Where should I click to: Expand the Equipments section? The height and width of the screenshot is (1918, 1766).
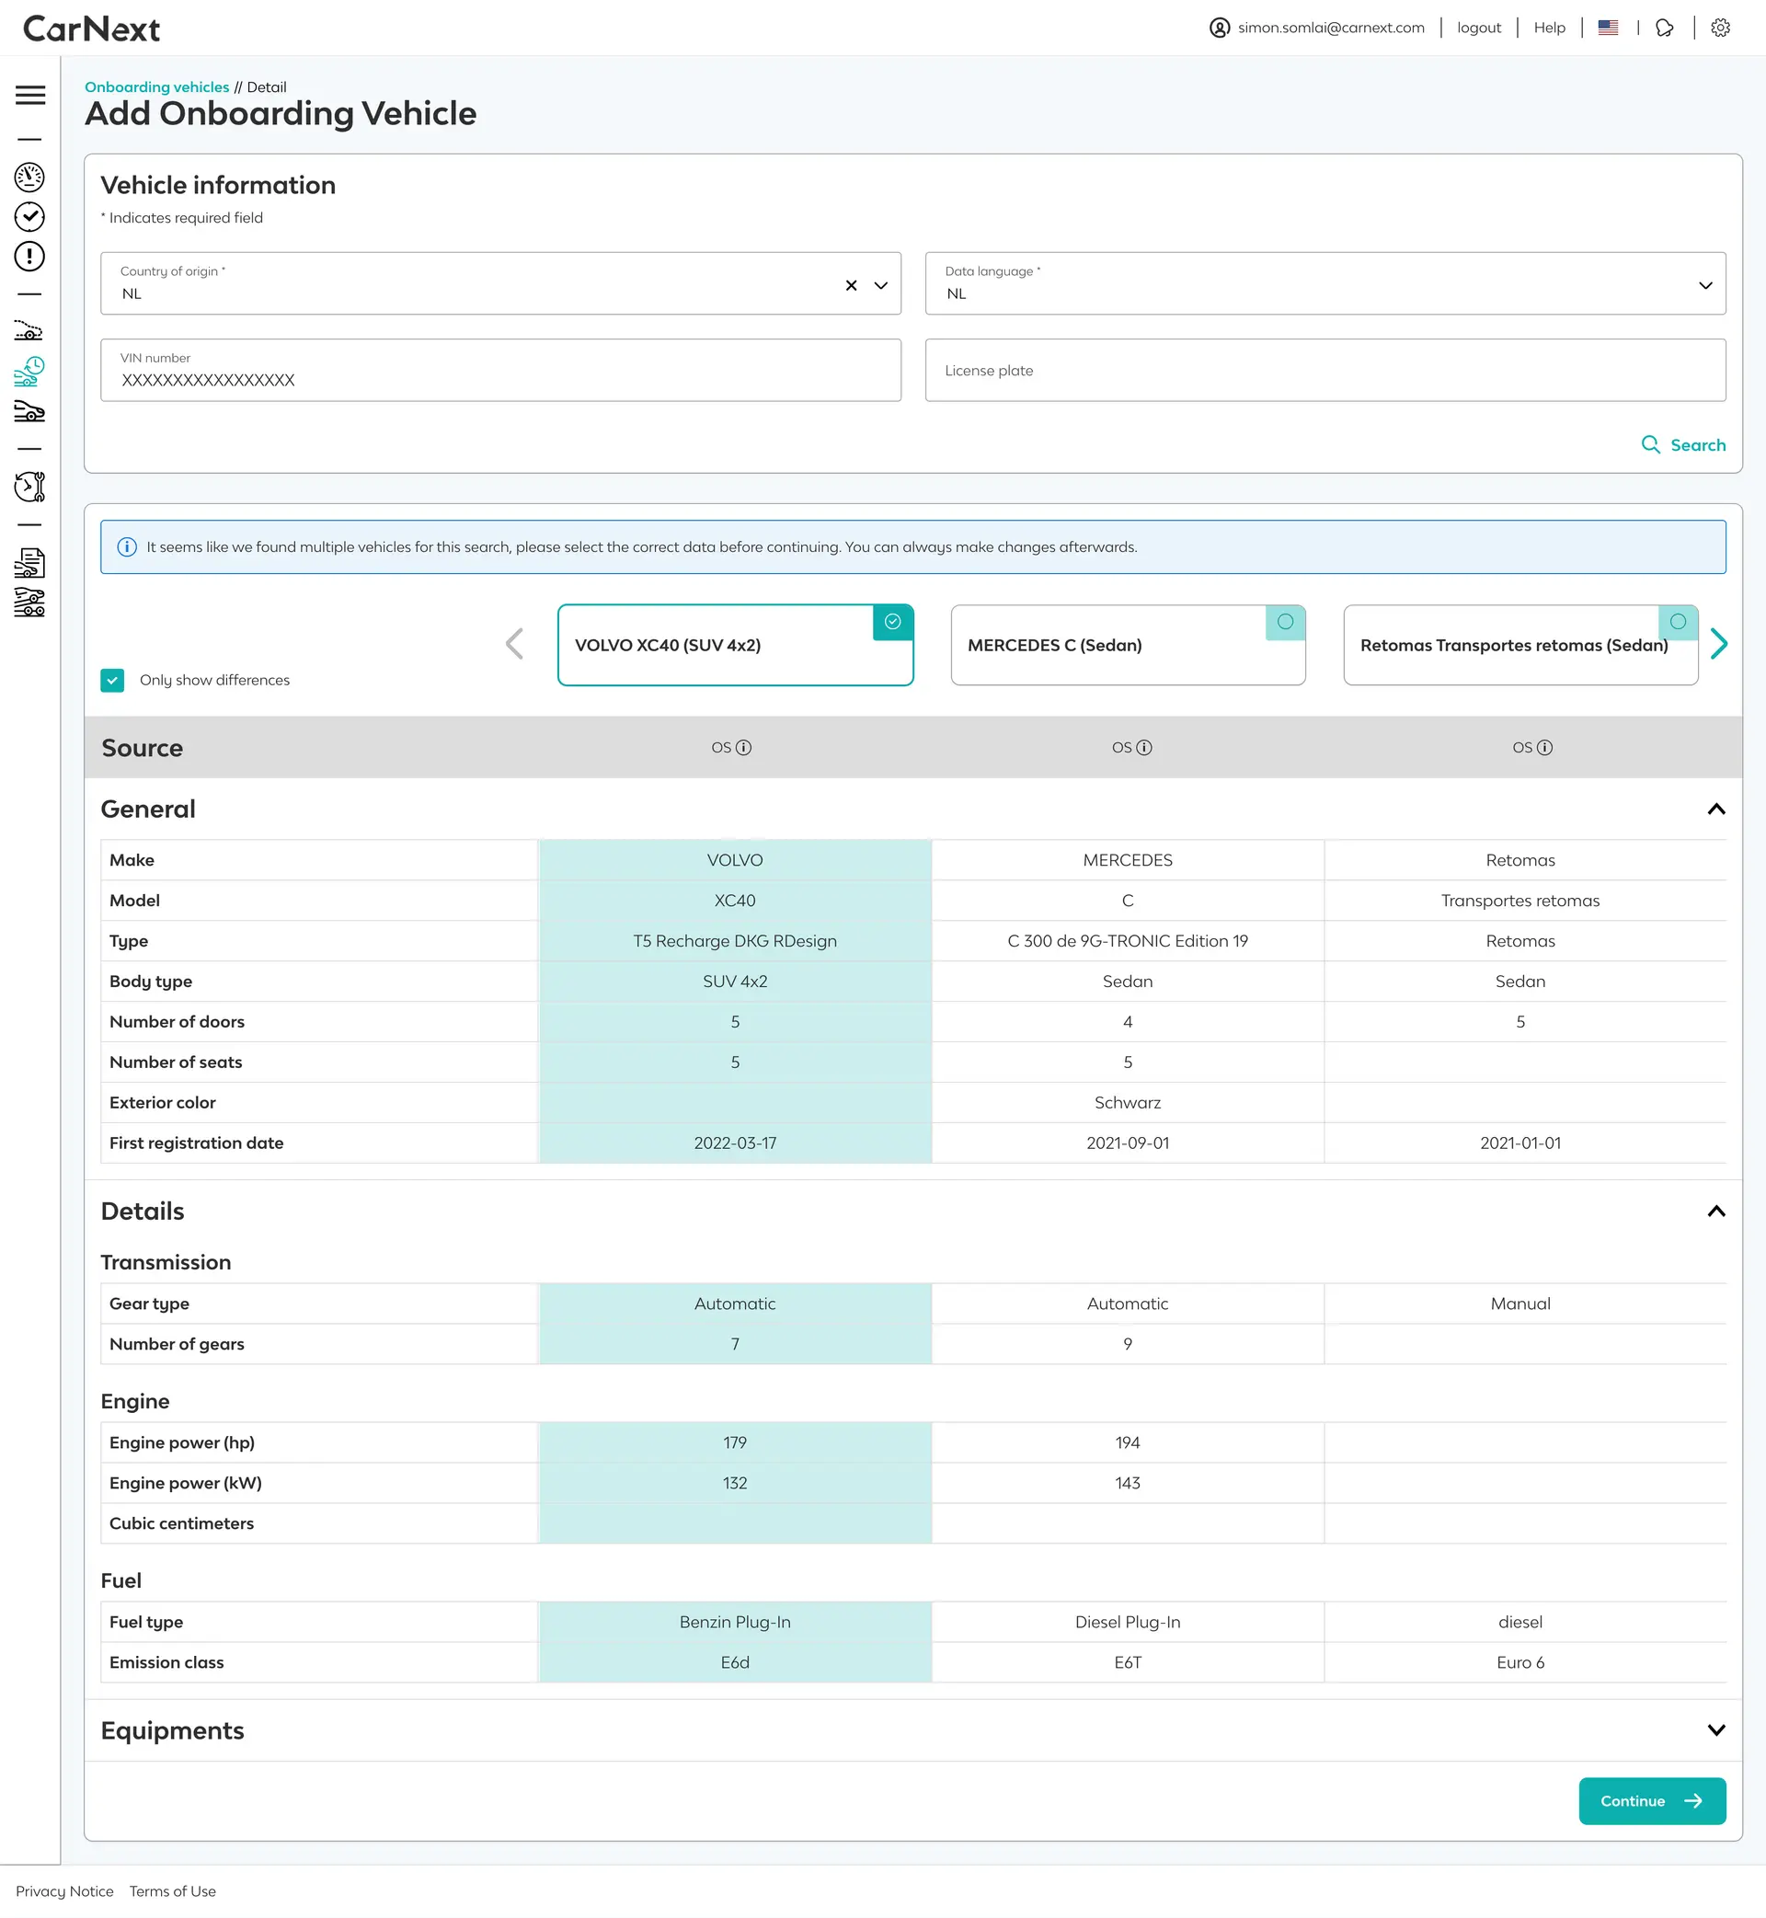point(1716,1730)
